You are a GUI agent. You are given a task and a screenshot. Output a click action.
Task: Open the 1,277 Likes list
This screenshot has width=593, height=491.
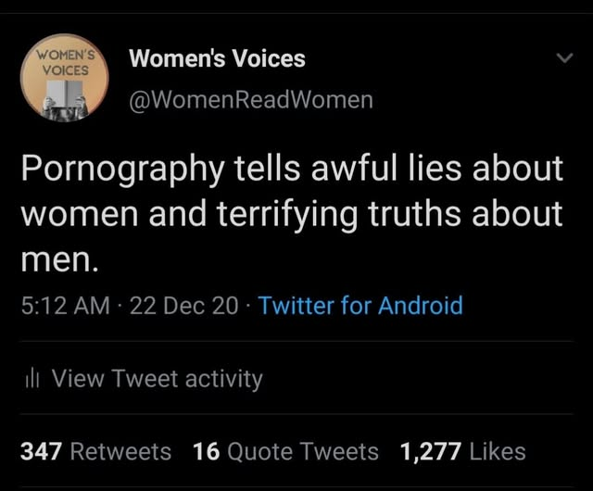[462, 451]
